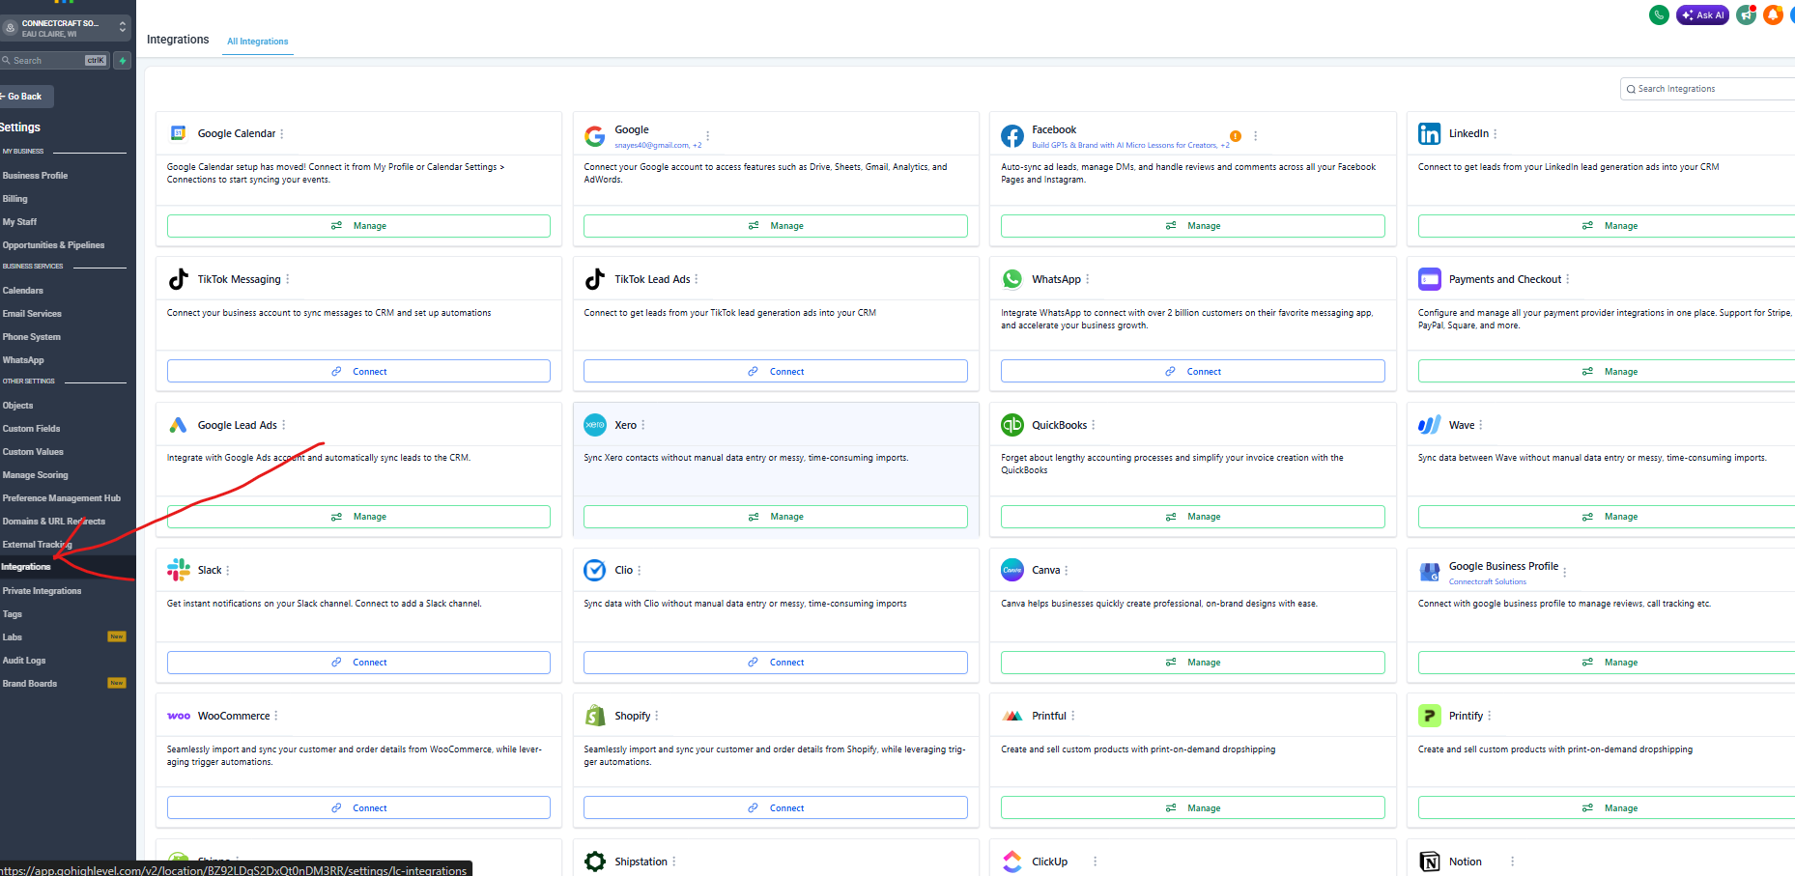The height and width of the screenshot is (876, 1795).
Task: Click Manage on Printful card
Action: point(1193,808)
